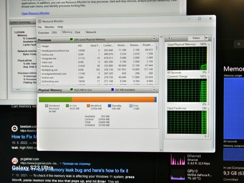Click the main pane scrollbar down arrow
The width and height of the screenshot is (244, 183).
161,150
